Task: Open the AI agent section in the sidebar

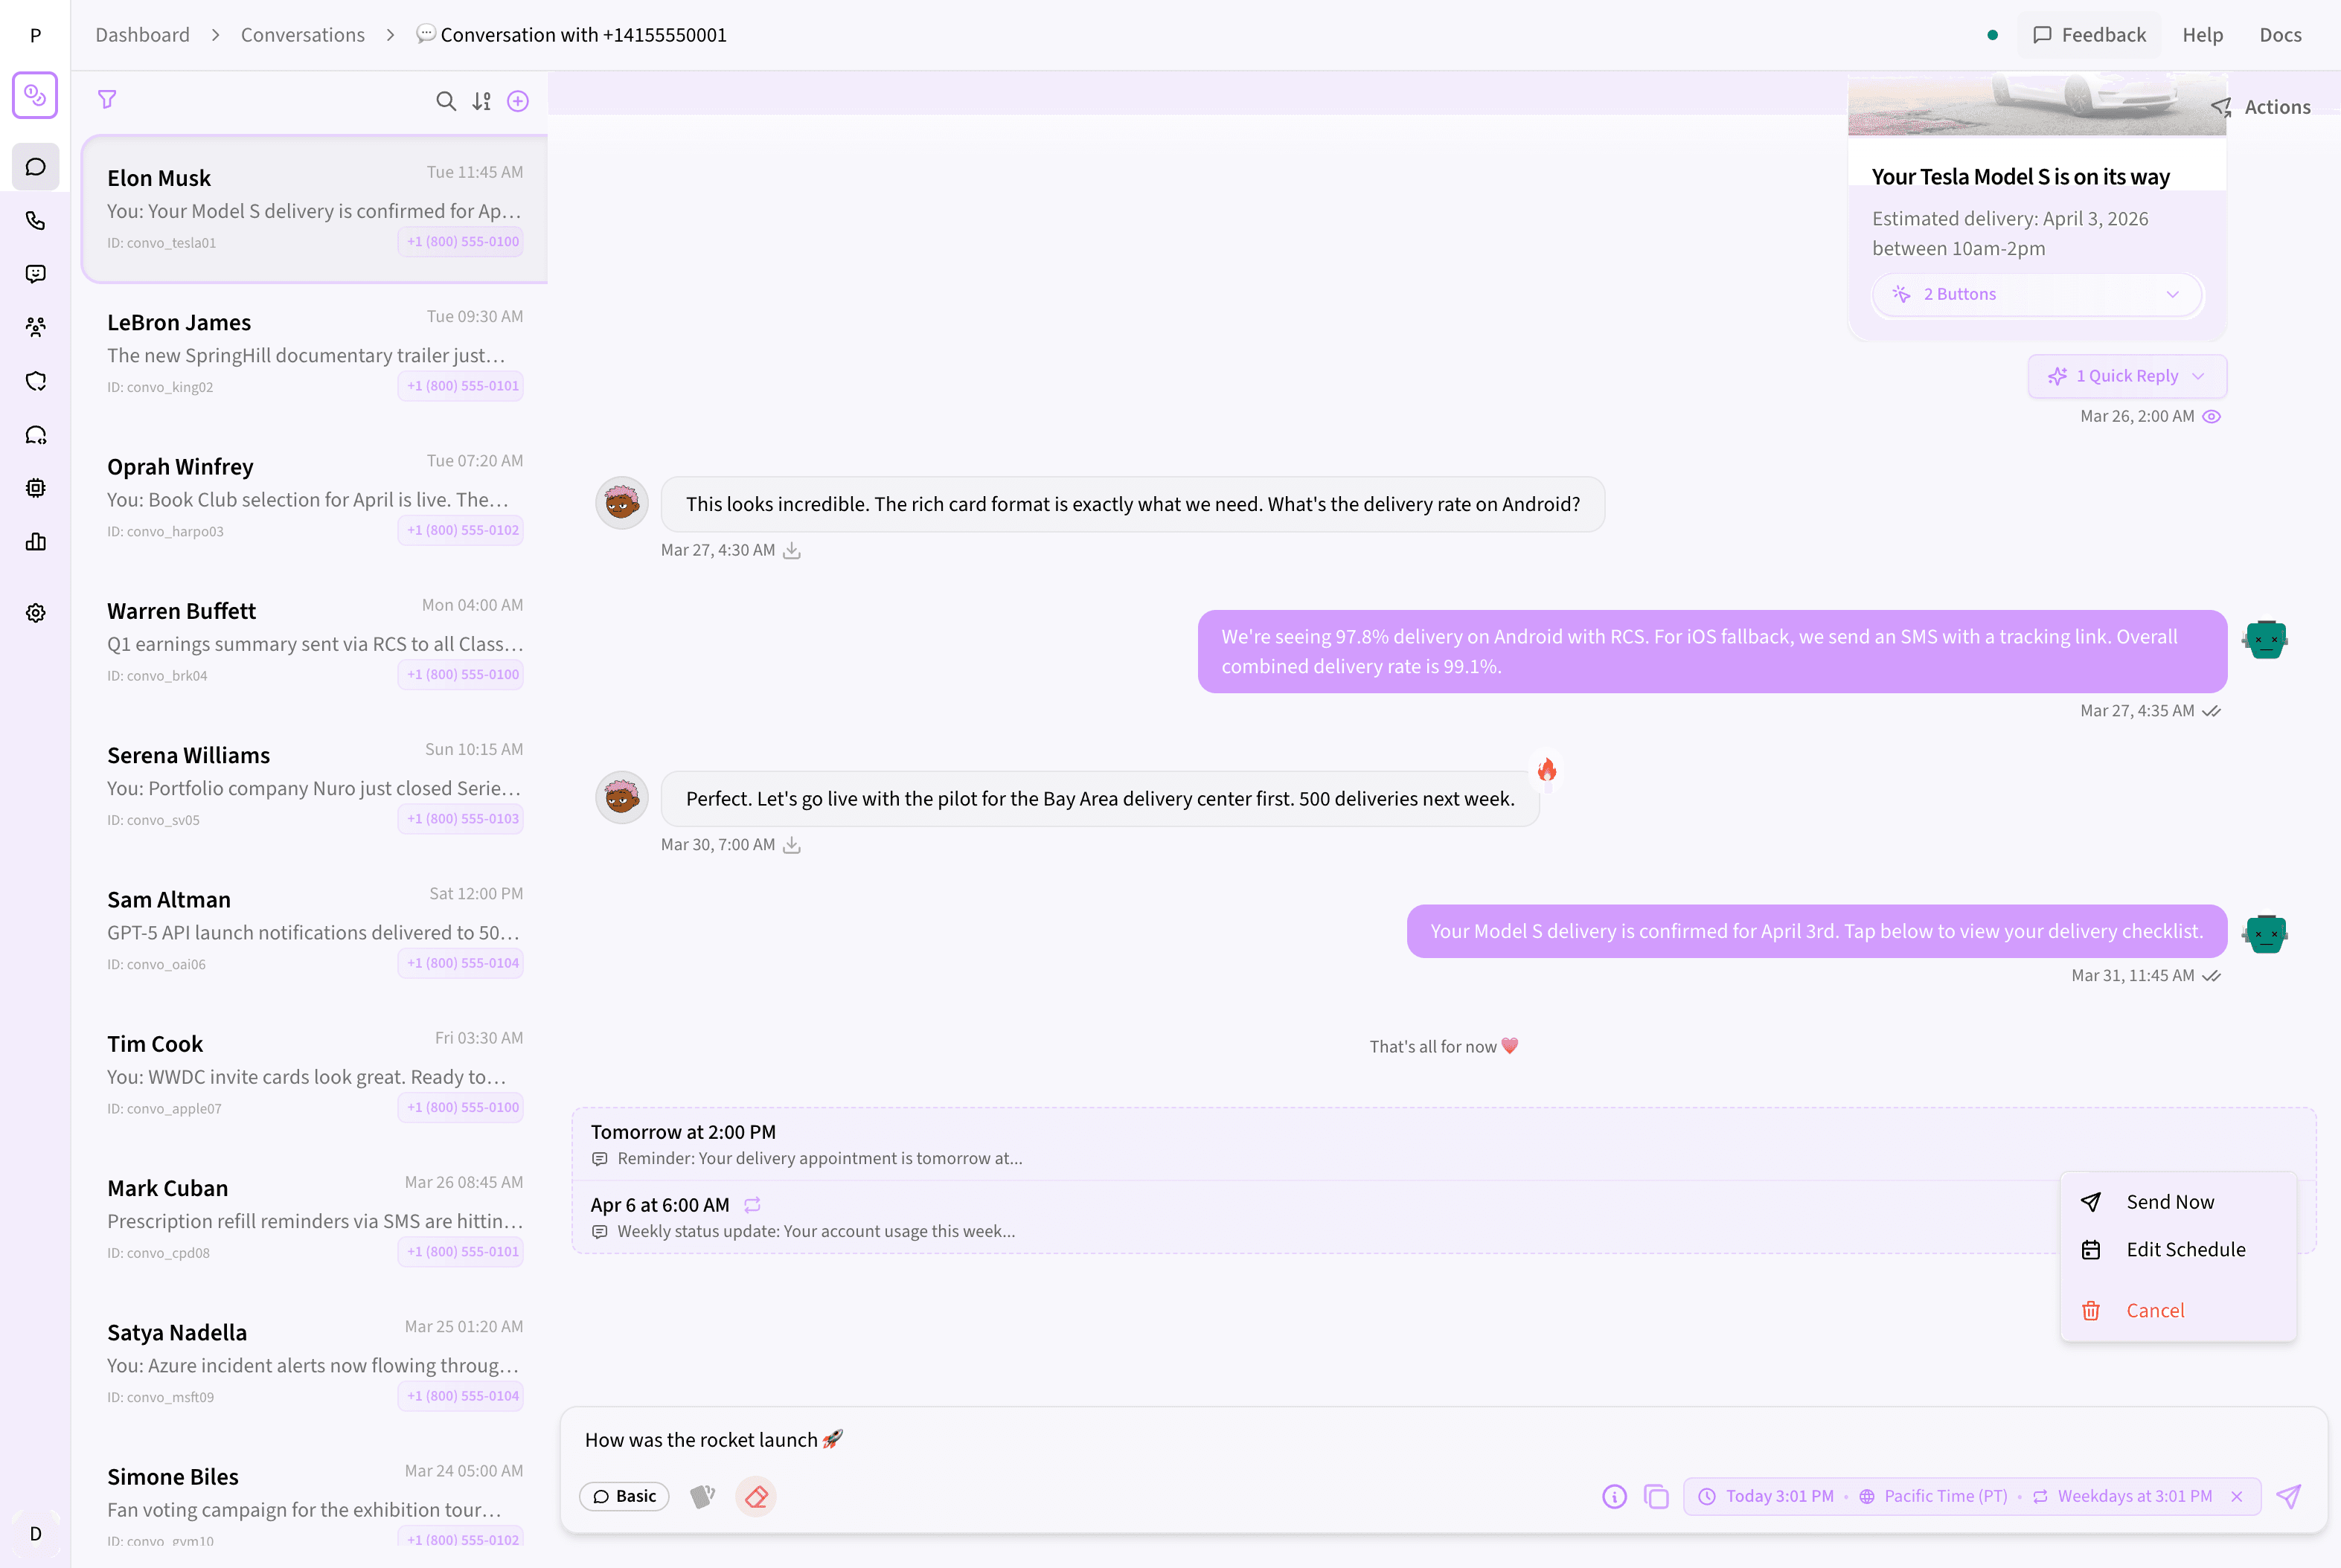Action: (x=36, y=487)
